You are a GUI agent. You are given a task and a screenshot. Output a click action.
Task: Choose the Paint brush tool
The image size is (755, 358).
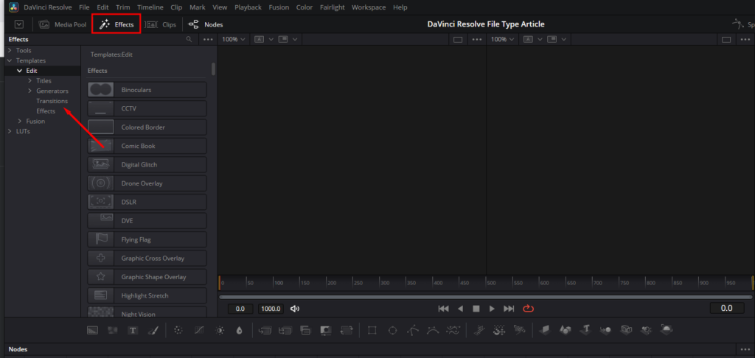coord(153,330)
